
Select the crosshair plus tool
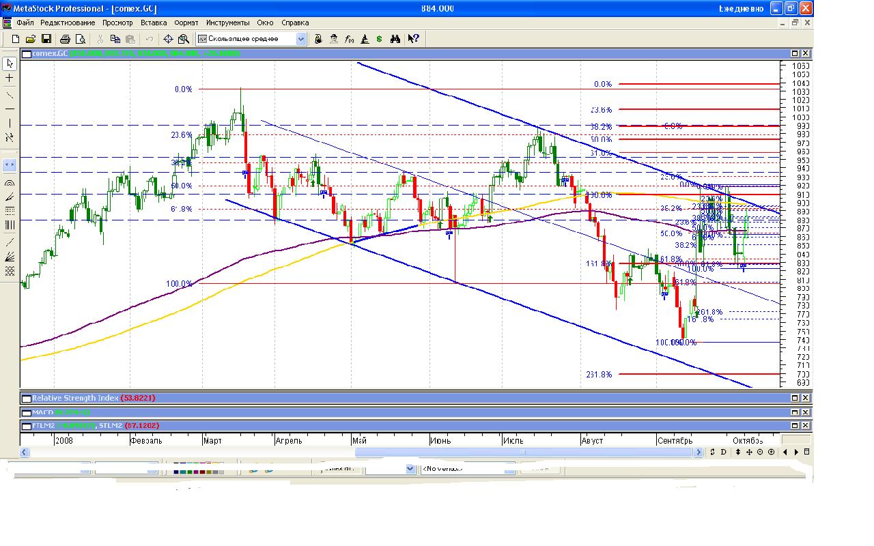10,78
